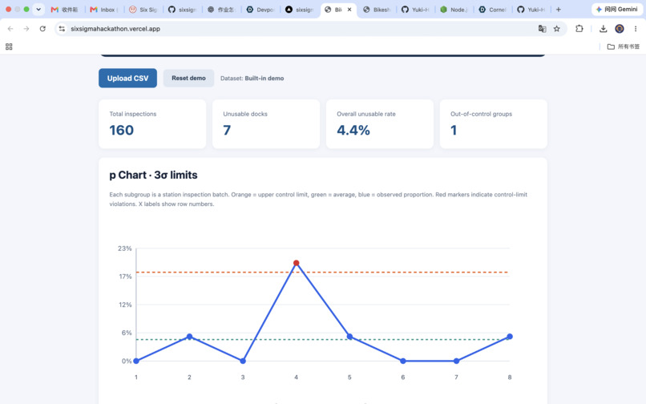
Task: Click the address bar URL sixsigmahackathon.vercel.app
Action: point(115,29)
